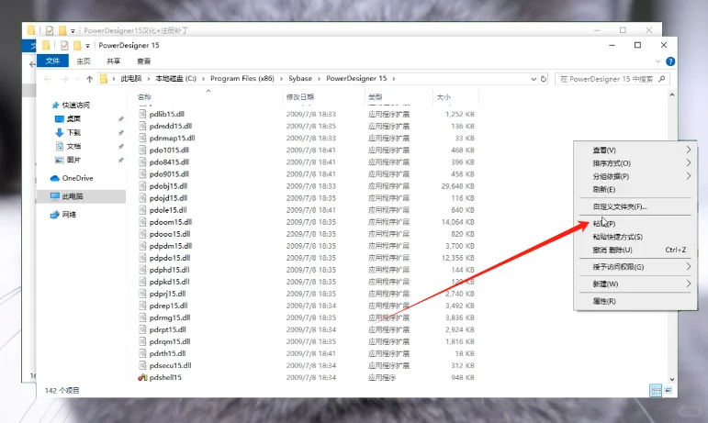
Task: Open 文档 in the navigation pane
Action: [73, 146]
